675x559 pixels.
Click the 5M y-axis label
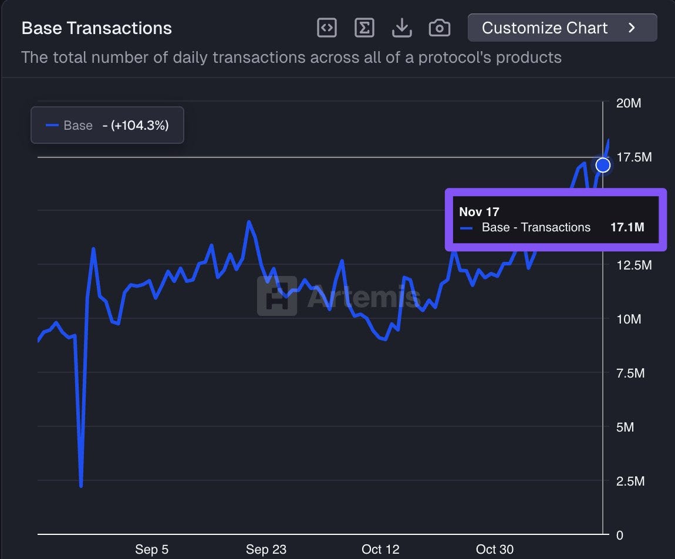[625, 427]
